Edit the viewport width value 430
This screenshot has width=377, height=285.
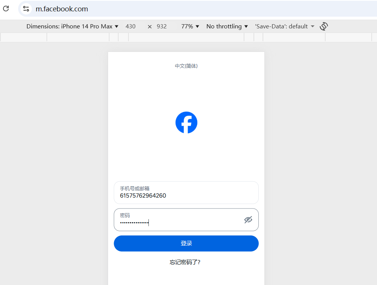pos(131,26)
